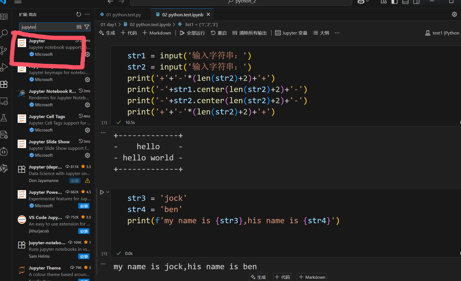461x281 pixels.
Task: Select the Run and Debug icon
Action: click(x=4, y=67)
